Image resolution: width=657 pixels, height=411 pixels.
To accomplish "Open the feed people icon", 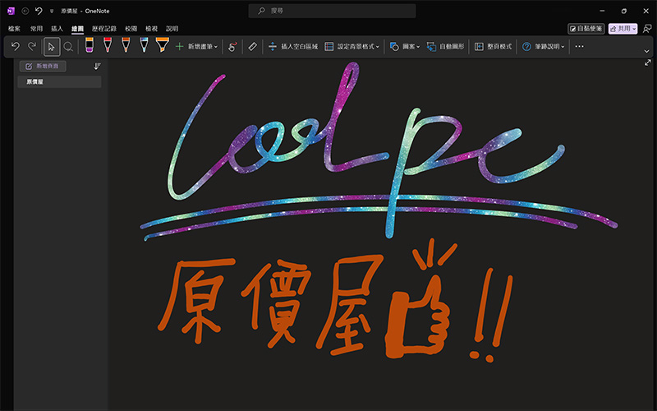I will coord(647,29).
